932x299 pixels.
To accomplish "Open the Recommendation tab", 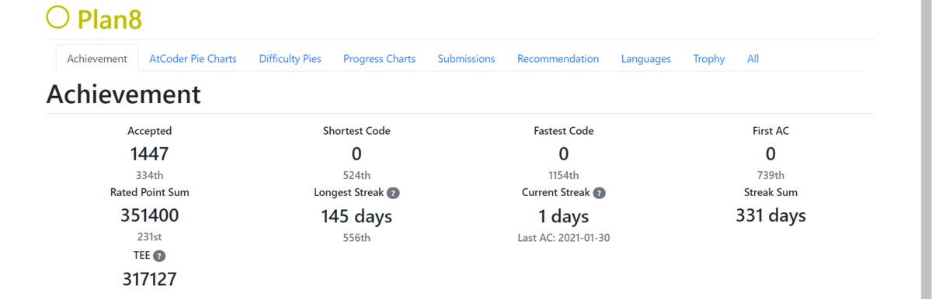I will [558, 59].
